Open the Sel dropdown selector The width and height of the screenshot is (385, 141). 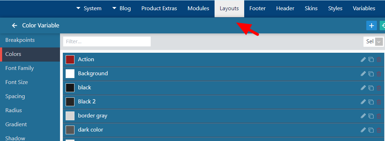pyautogui.click(x=373, y=41)
